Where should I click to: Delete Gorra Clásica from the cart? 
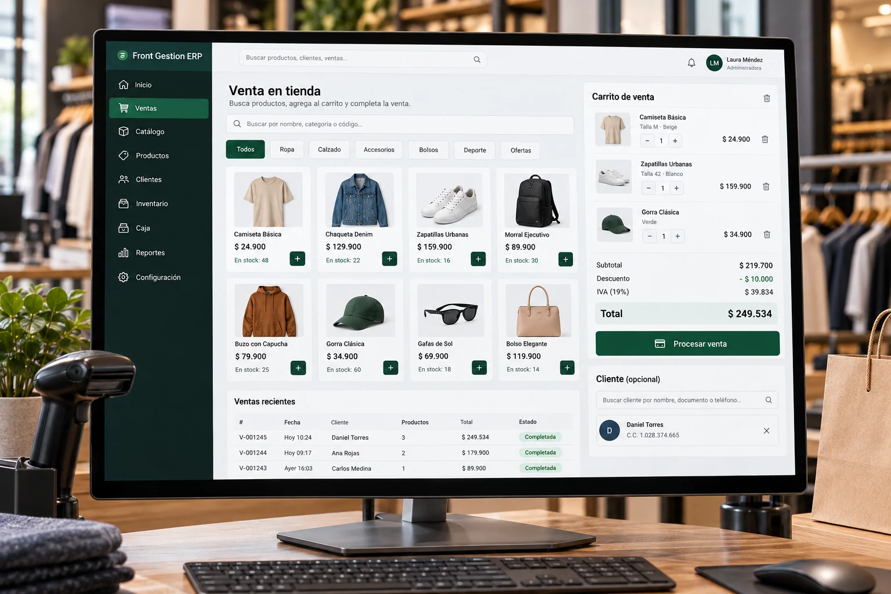tap(767, 234)
